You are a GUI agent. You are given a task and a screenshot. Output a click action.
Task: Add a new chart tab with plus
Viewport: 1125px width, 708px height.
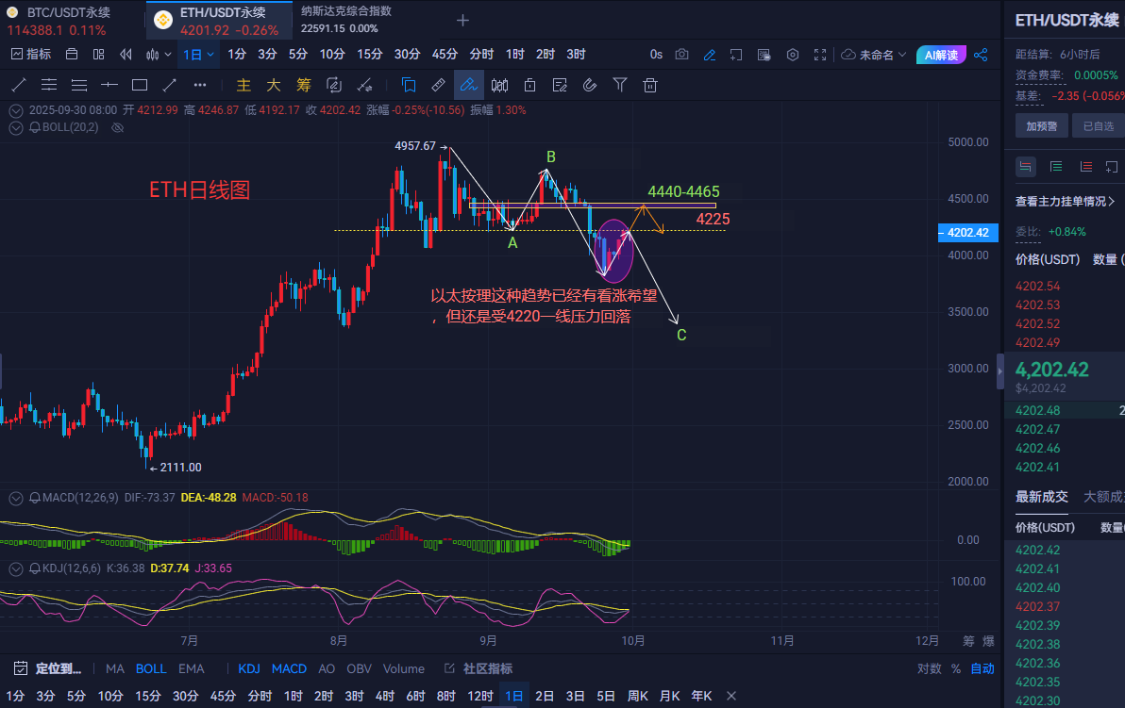point(462,20)
